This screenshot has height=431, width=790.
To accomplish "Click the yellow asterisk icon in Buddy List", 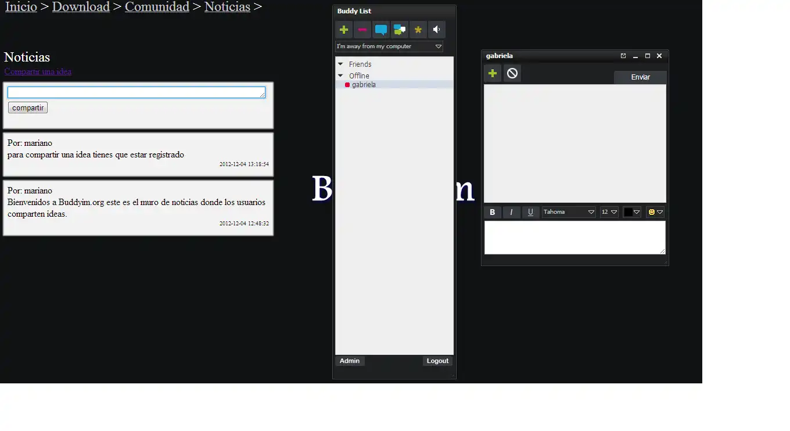I will 418,30.
